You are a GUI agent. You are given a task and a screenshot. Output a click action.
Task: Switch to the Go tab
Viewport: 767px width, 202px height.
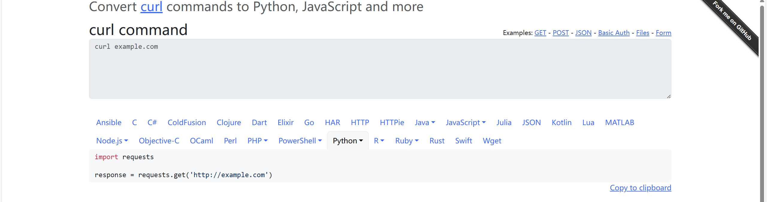pyautogui.click(x=309, y=122)
